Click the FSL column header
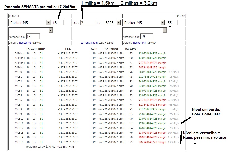Viewport: 241px width, 155px height. (x=68, y=49)
